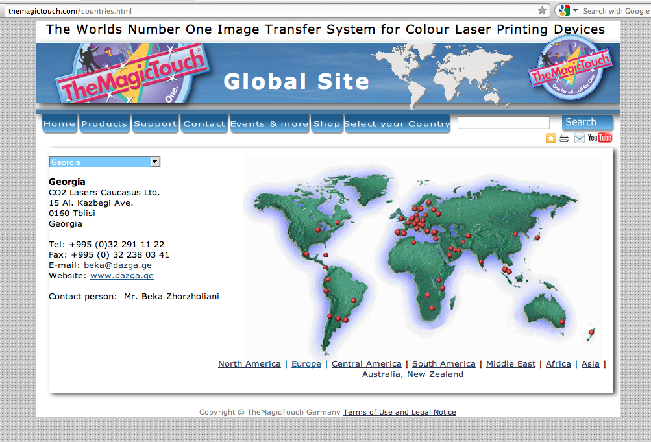The width and height of the screenshot is (651, 442).
Task: Click the North America link
Action: (x=249, y=364)
